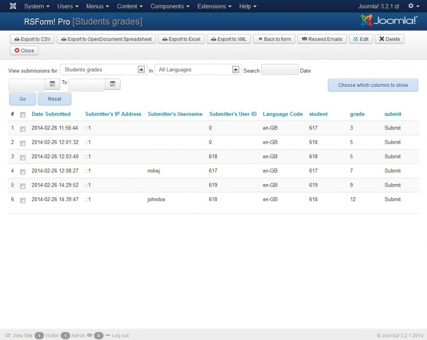Export submissions to XML
The height and width of the screenshot is (340, 427).
pyautogui.click(x=229, y=39)
